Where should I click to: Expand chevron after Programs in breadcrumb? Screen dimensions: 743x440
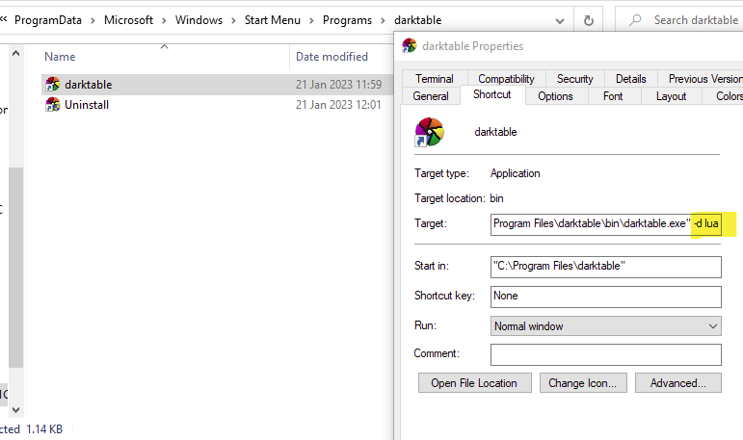pos(383,21)
